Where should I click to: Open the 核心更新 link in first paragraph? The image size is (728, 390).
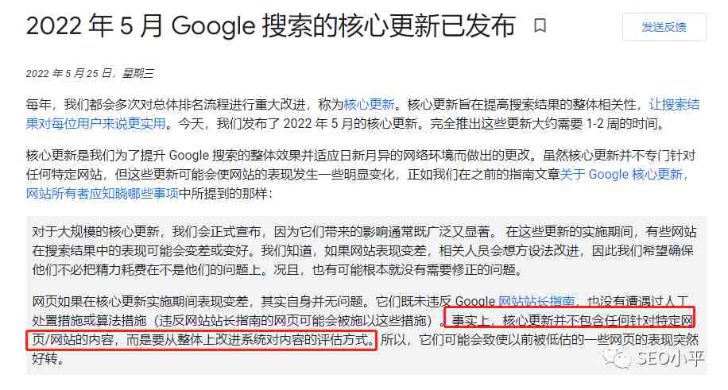(x=369, y=105)
